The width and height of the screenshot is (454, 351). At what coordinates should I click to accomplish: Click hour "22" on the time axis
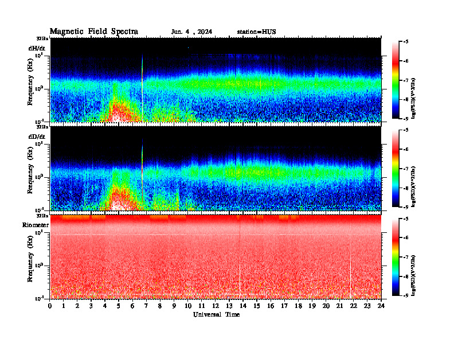click(354, 306)
